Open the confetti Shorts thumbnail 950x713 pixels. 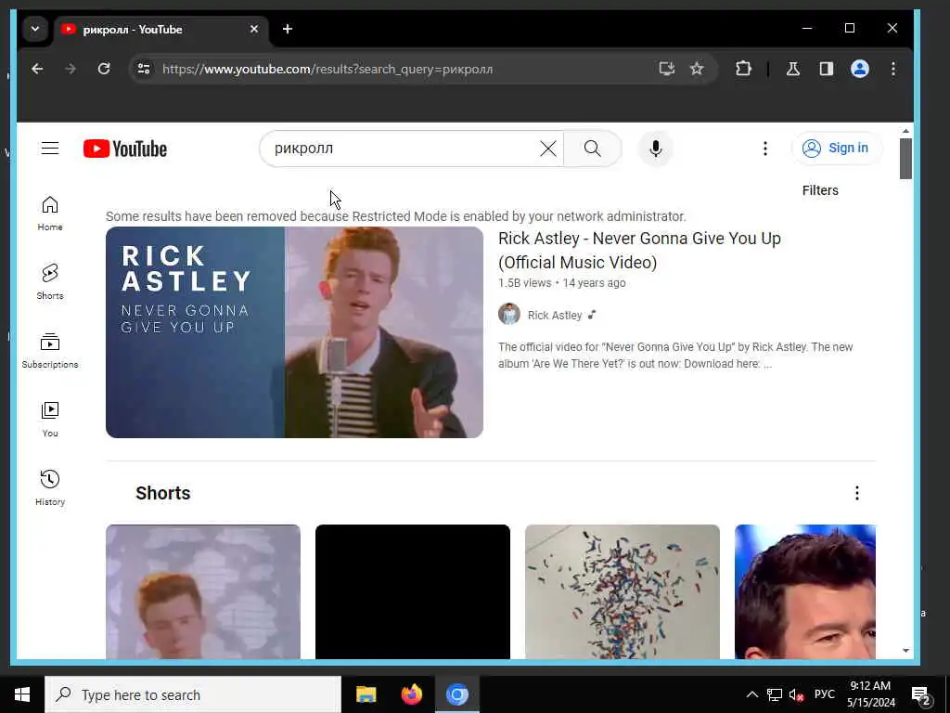tap(623, 591)
